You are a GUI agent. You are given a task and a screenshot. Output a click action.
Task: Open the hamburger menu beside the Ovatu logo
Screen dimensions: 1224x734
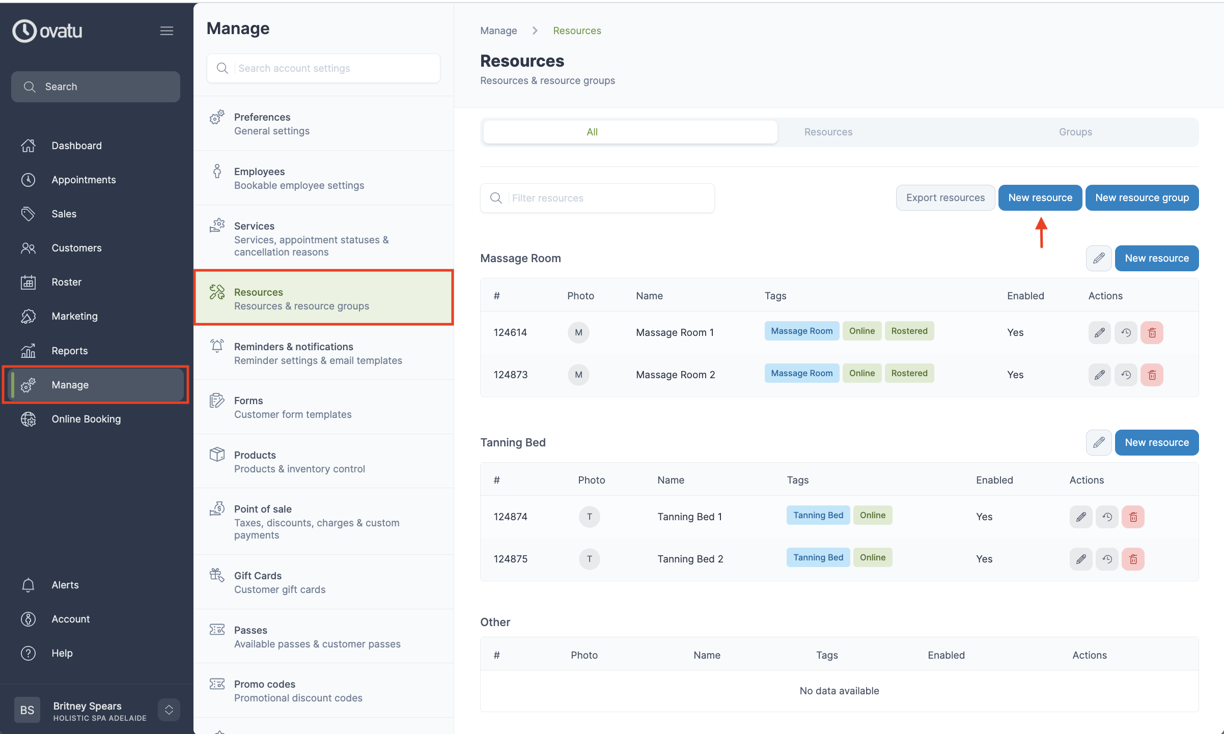click(x=167, y=31)
